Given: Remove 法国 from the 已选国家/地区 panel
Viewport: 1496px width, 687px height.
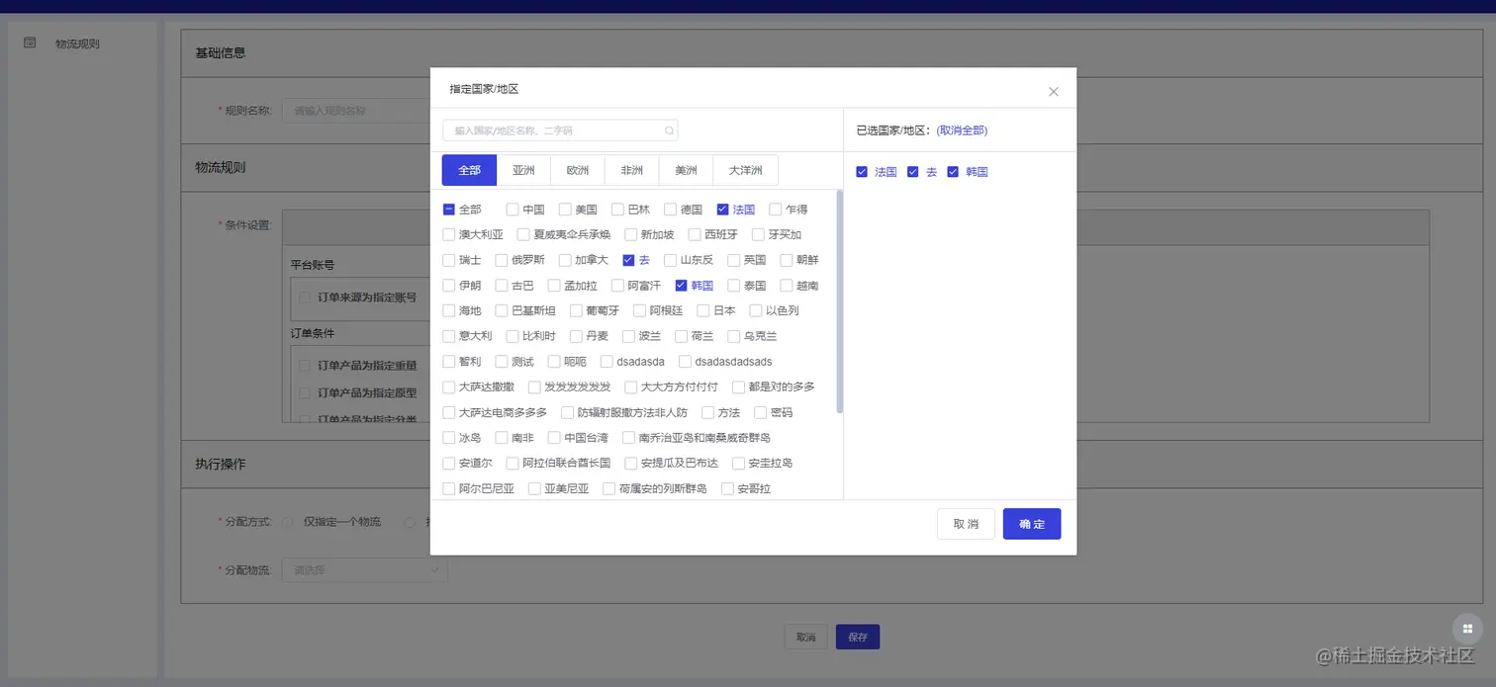Looking at the screenshot, I should coord(862,172).
